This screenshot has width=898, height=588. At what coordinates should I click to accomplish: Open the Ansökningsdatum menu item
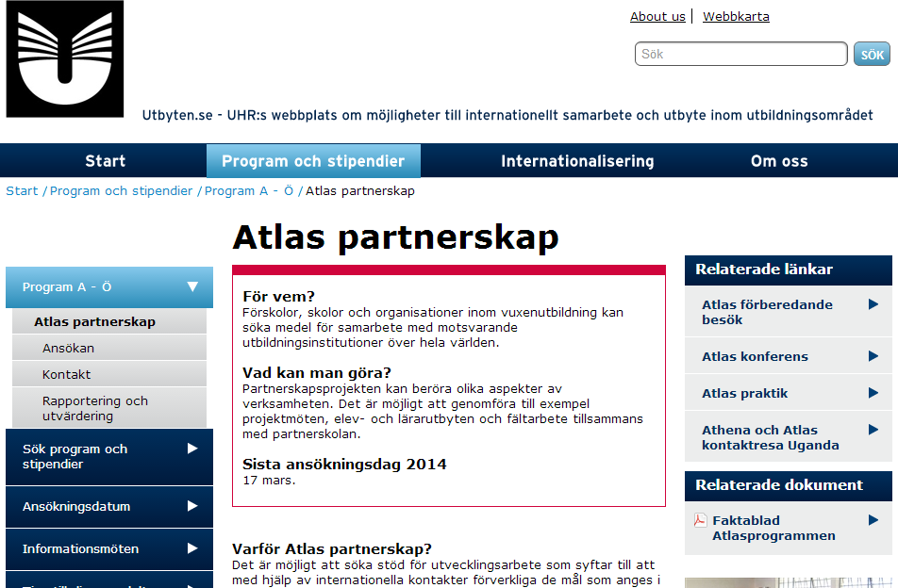(109, 506)
